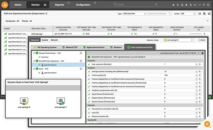213x130 pixels.
Task: Open the Monitor hamburger menu icon
Action: pyautogui.click(x=45, y=5)
